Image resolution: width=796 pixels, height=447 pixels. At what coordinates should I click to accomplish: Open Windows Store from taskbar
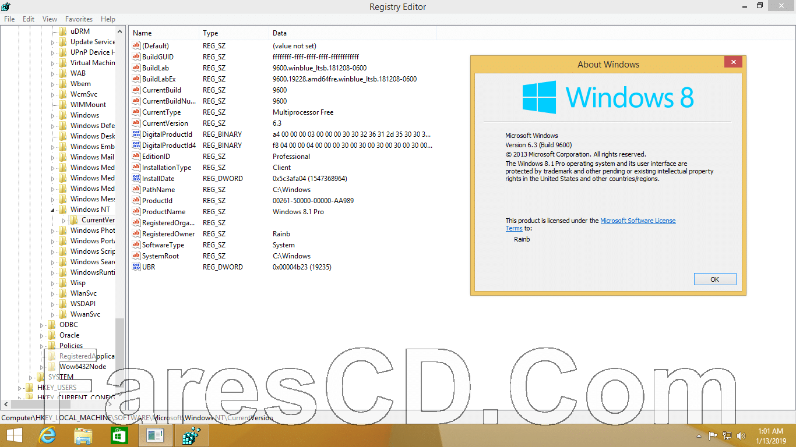pyautogui.click(x=119, y=435)
